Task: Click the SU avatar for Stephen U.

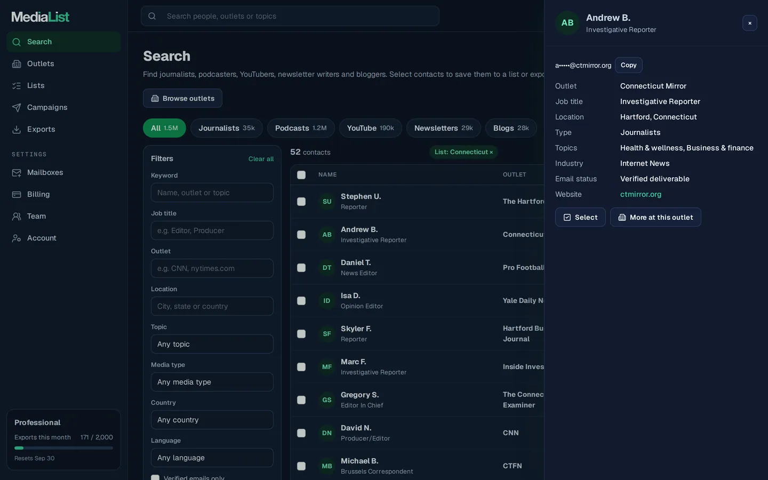Action: [327, 202]
